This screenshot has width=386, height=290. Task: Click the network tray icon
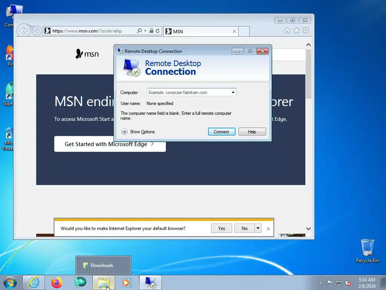tap(339, 283)
